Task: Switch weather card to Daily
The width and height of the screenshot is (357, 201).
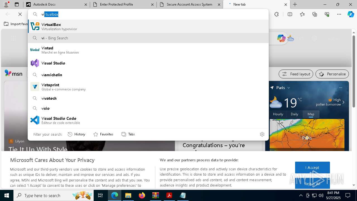Action: pos(295,114)
